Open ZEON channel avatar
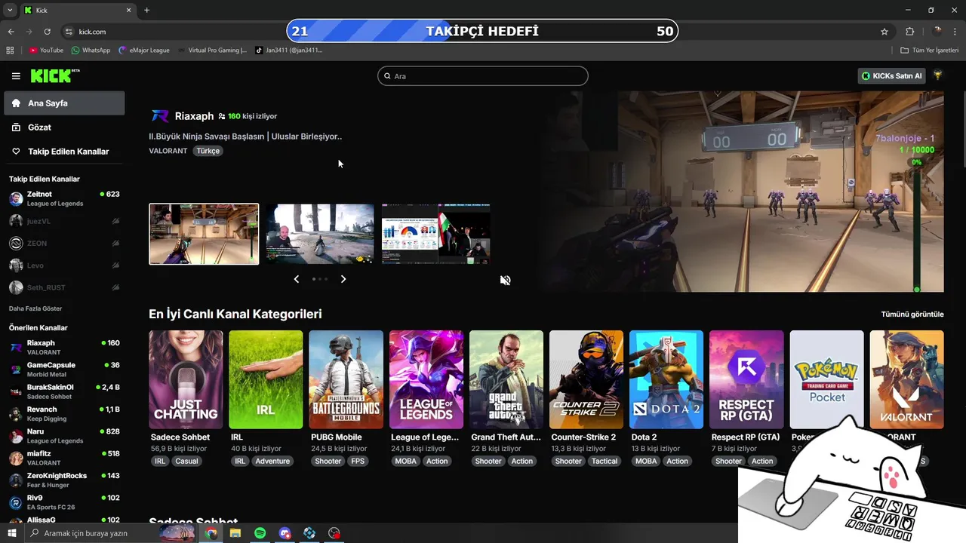The height and width of the screenshot is (543, 966). (16, 244)
